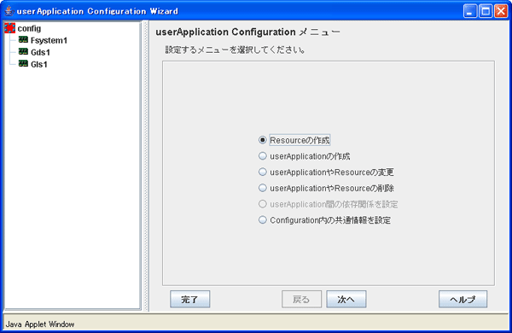Click the Gds1 resource icon

(23, 51)
